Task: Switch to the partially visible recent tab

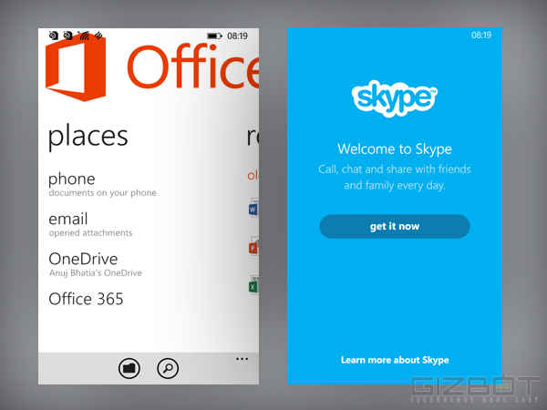Action: tap(253, 137)
